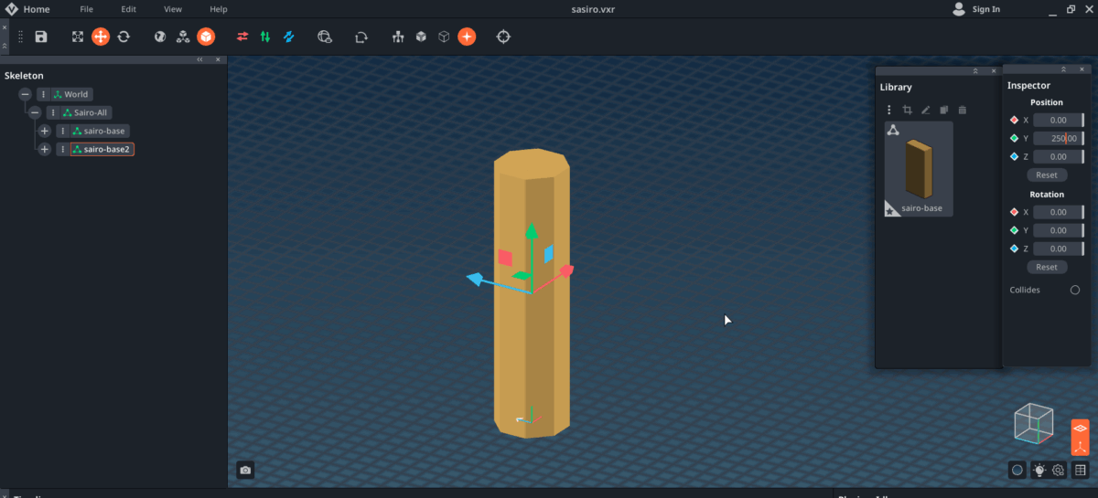Viewport: 1098px width, 498px height.
Task: Open the Edit menu
Action: (x=129, y=9)
